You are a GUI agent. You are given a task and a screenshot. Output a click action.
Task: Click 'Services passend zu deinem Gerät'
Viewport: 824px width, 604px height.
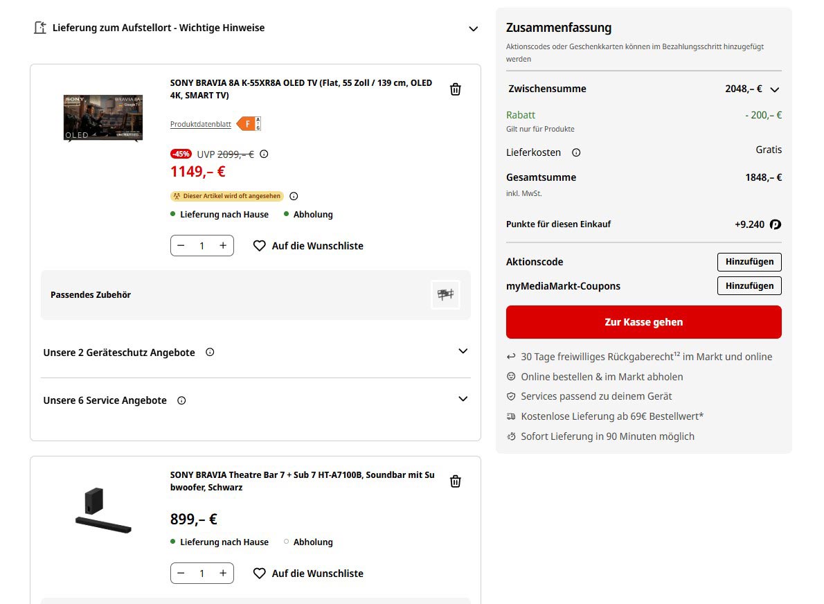(x=596, y=396)
